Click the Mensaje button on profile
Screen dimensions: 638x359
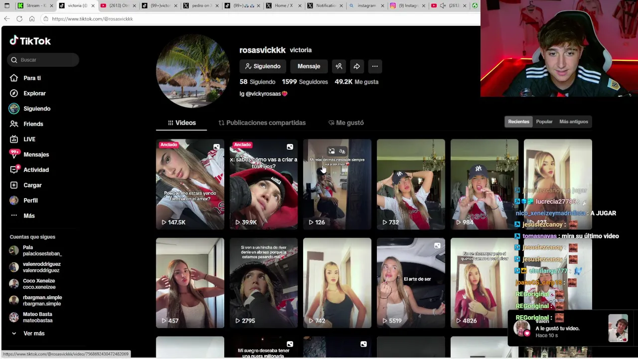coord(309,66)
